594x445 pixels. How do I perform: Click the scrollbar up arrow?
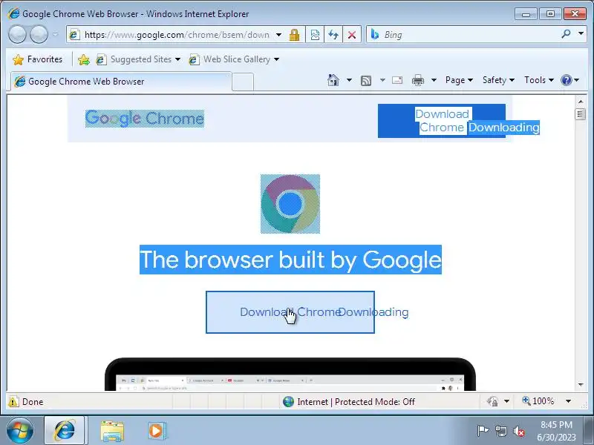[x=581, y=102]
